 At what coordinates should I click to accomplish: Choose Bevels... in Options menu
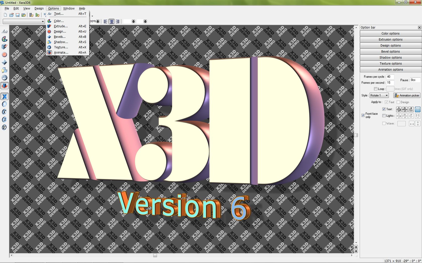(x=67, y=37)
